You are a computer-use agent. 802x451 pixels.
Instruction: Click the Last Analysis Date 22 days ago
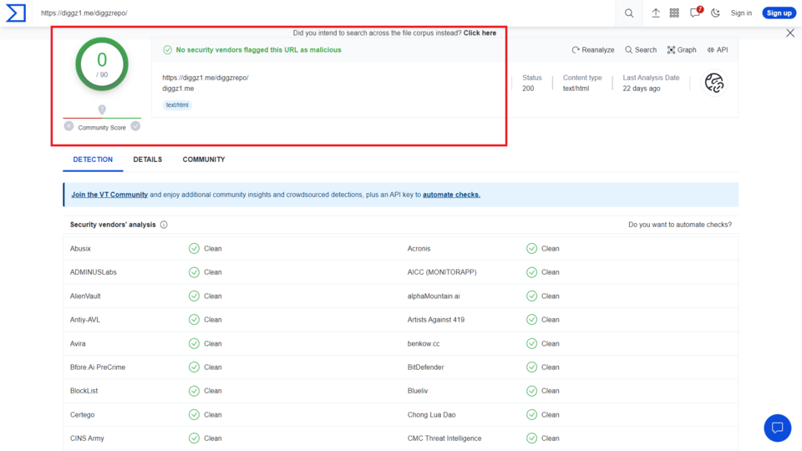[642, 89]
